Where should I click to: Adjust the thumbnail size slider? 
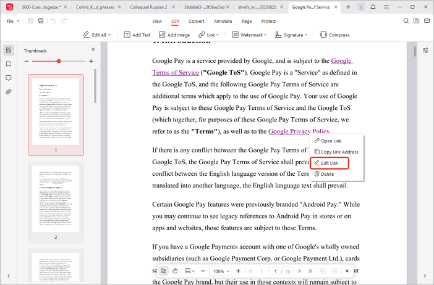coord(59,62)
